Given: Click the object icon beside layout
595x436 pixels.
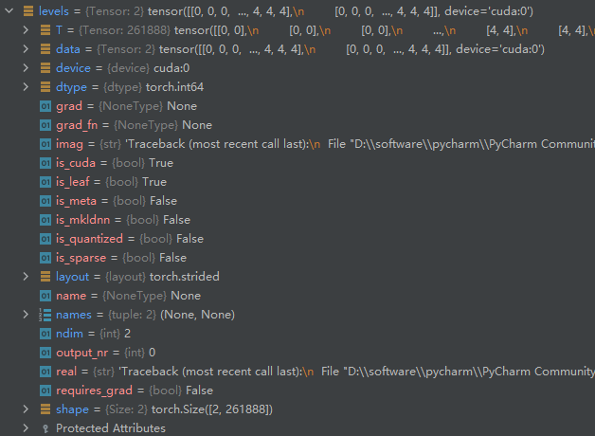Looking at the screenshot, I should click(x=45, y=277).
